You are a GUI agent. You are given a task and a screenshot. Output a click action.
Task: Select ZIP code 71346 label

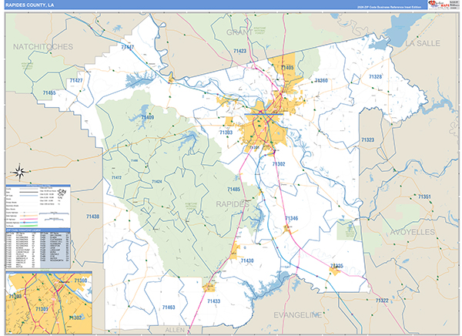pyautogui.click(x=291, y=219)
